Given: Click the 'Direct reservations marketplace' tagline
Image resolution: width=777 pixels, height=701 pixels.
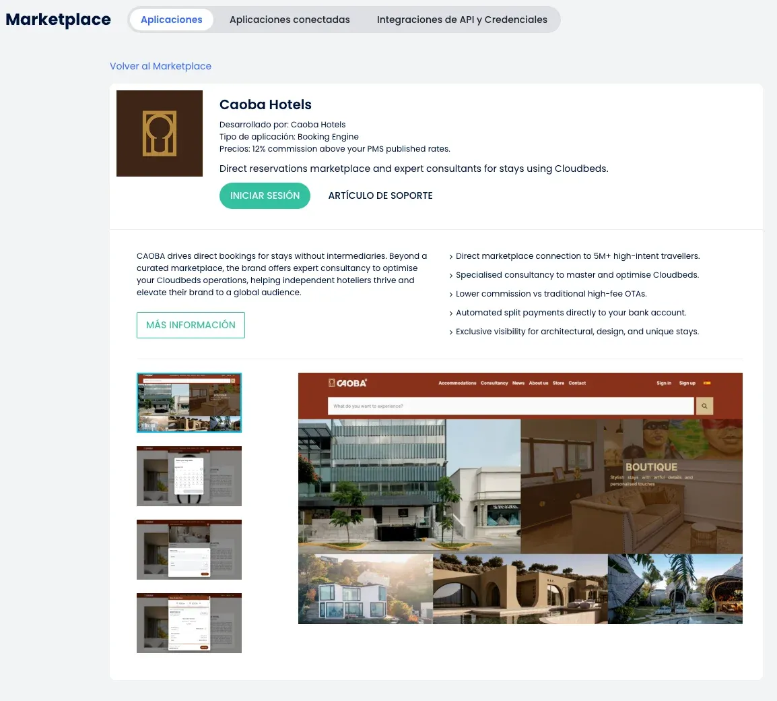Looking at the screenshot, I should tap(414, 169).
